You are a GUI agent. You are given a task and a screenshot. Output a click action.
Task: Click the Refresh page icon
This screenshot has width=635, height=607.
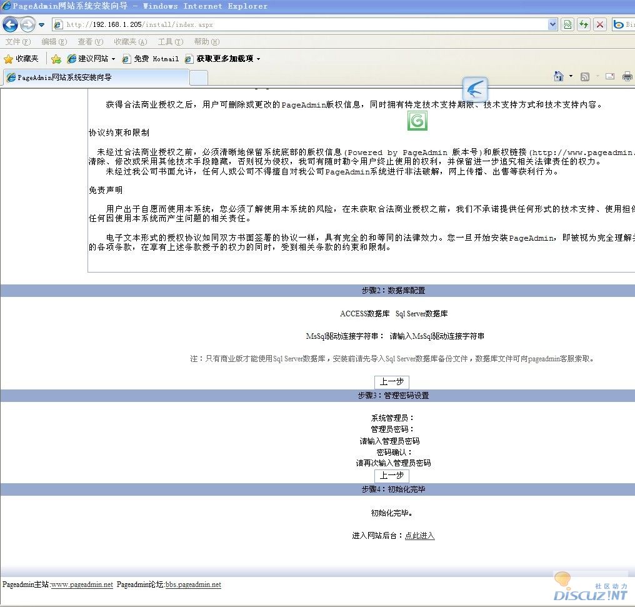pyautogui.click(x=584, y=24)
